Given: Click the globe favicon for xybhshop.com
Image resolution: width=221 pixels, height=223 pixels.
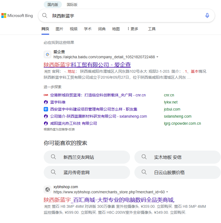Looking at the screenshot, I should point(48,190).
